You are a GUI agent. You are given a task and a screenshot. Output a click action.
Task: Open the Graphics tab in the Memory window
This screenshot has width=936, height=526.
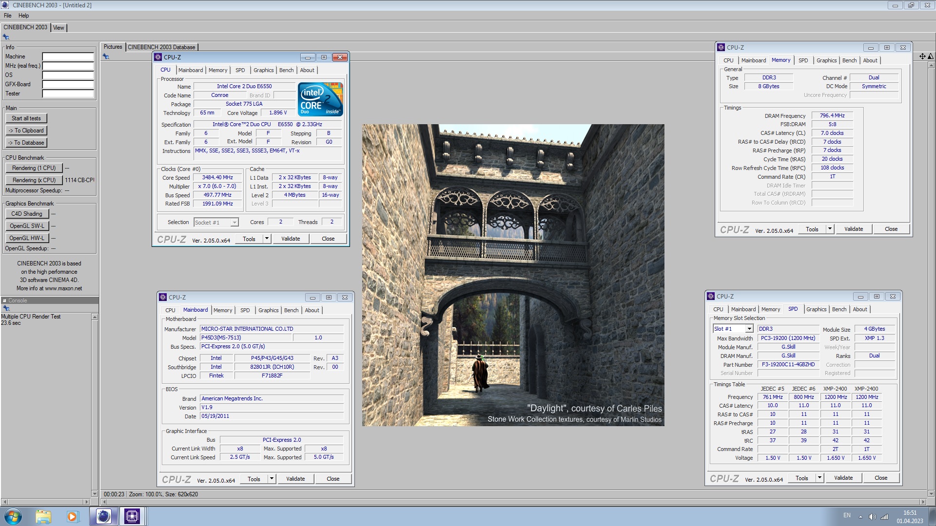pos(826,60)
